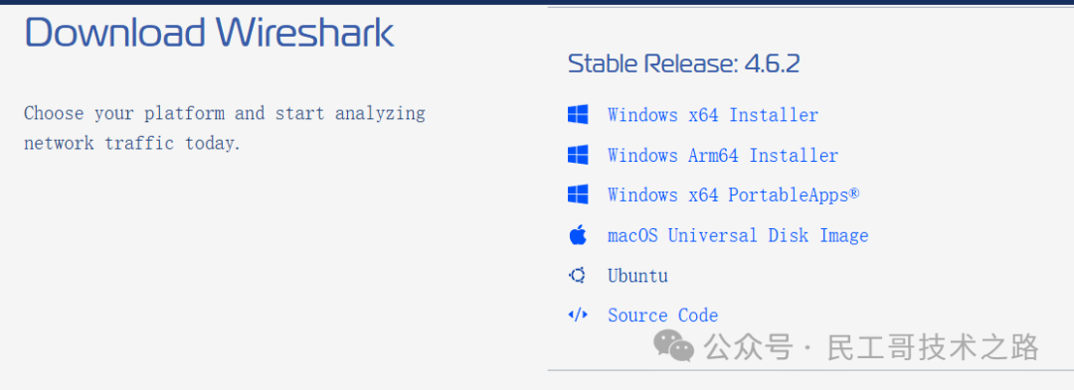Click the Windows logo beside Arm64 Installer
This screenshot has height=390, width=1074.
pos(578,155)
